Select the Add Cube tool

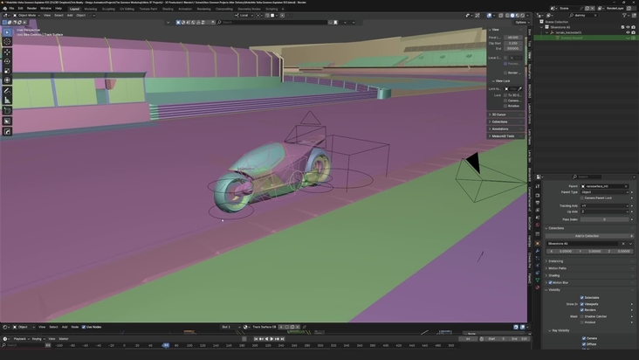point(7,111)
